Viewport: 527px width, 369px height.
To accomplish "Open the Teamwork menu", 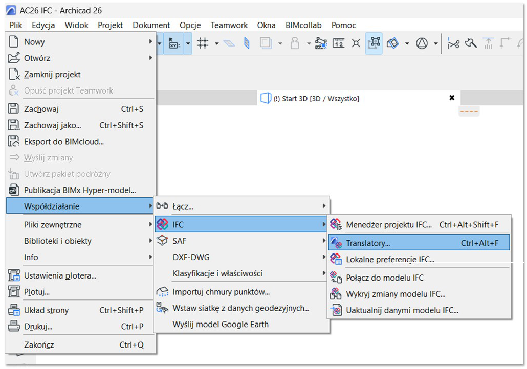I will 229,25.
